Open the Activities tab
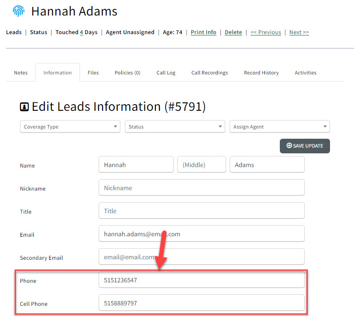 [x=306, y=73]
